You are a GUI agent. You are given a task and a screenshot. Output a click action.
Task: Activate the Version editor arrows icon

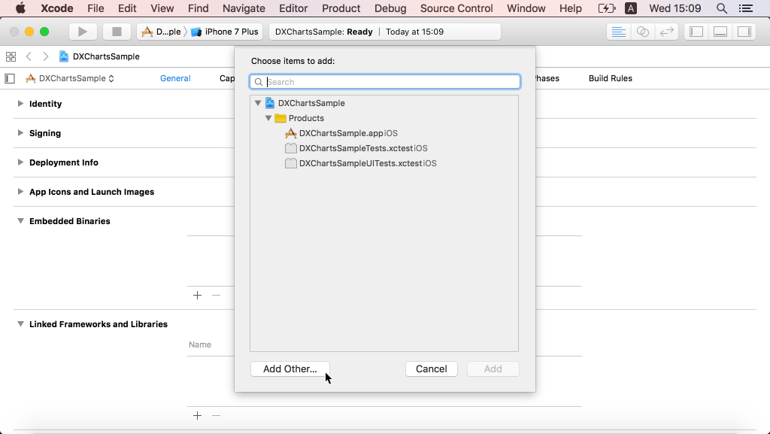coord(668,32)
